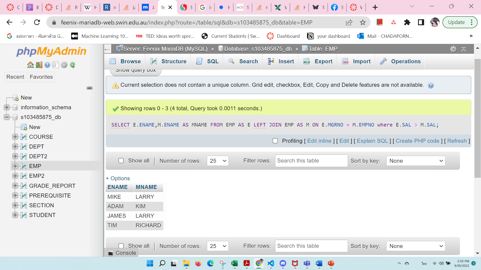Enable the Profiling checkbox
Viewport: 481px width, 270px height.
275,141
